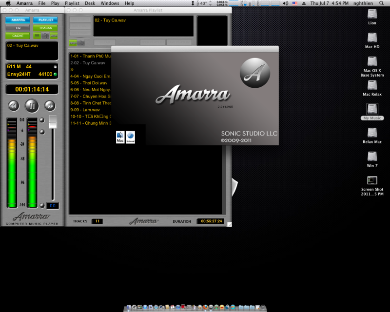Click the gray icon beside the Playlist window chain

[x=81, y=43]
